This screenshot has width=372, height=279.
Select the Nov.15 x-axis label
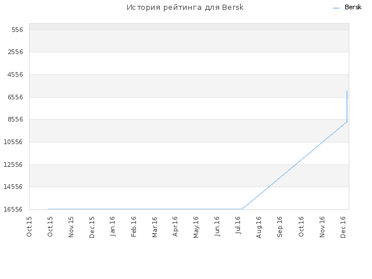click(71, 227)
